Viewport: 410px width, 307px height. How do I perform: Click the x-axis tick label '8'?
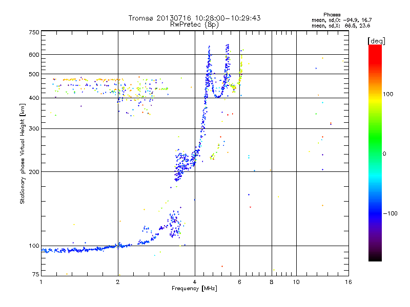tap(272, 282)
